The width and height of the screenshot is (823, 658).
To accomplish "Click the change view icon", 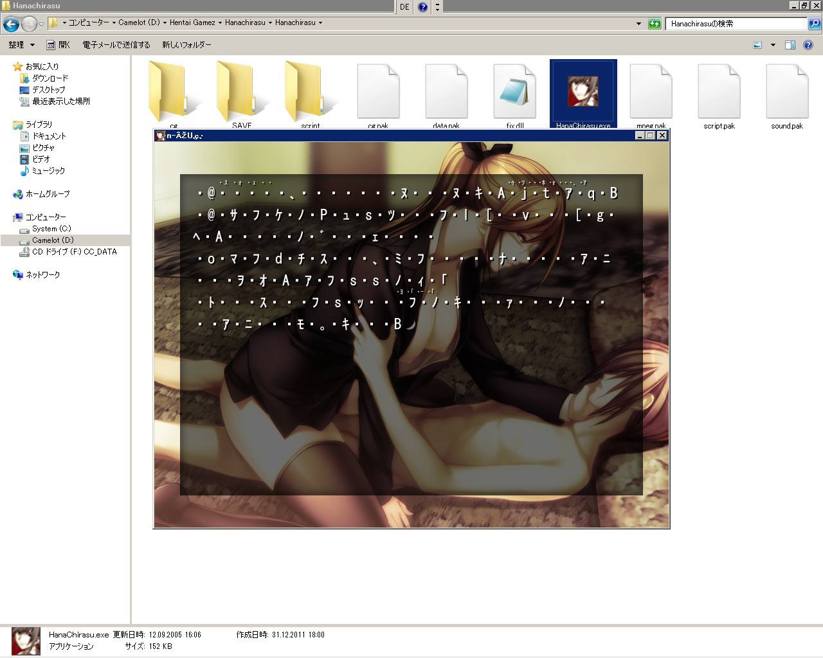I will tap(757, 45).
